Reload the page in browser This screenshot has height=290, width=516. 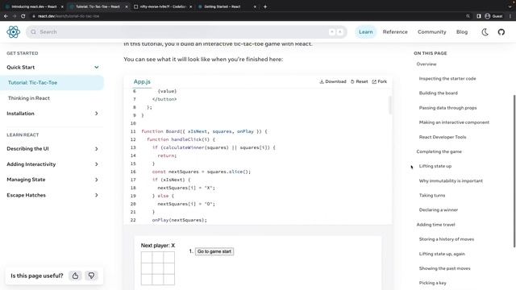coord(23,16)
